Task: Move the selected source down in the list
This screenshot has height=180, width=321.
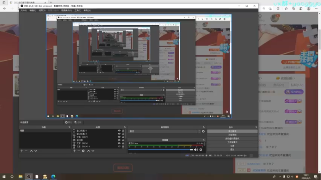Action: 93,151
